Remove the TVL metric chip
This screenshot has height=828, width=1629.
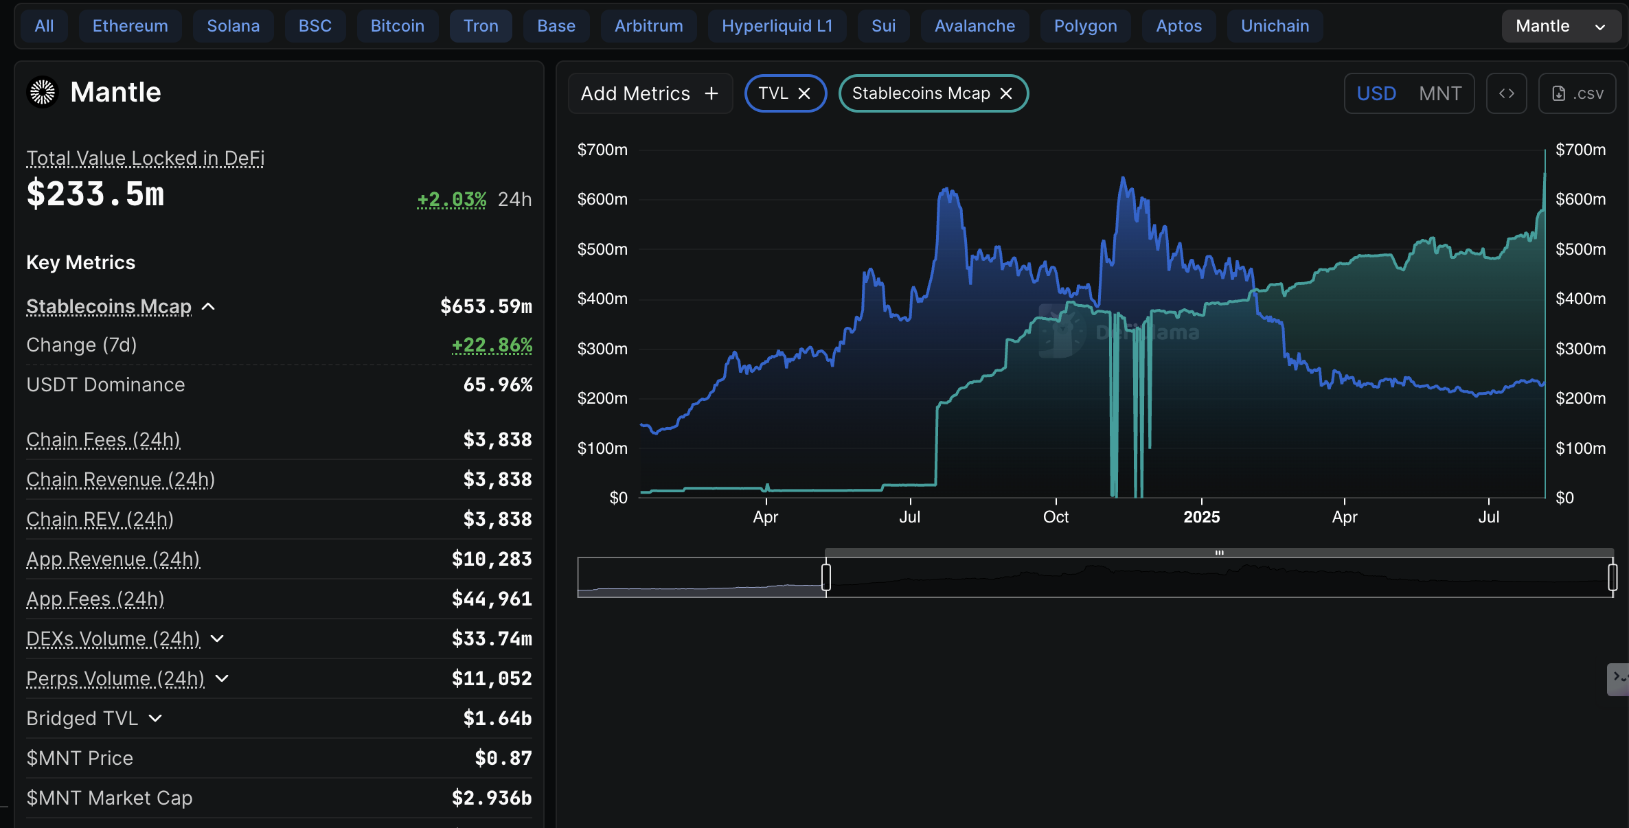pyautogui.click(x=804, y=93)
